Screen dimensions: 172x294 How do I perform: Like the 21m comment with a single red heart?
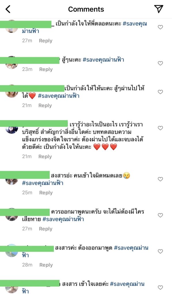(x=160, y=92)
